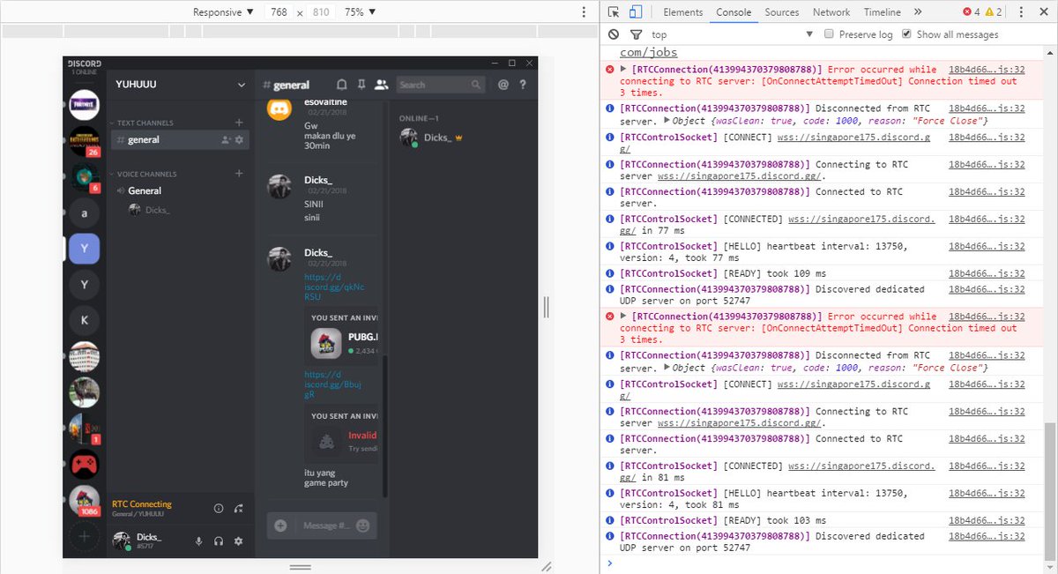This screenshot has height=574, width=1058.
Task: Expand the YUHUUU server dropdown
Action: (242, 84)
